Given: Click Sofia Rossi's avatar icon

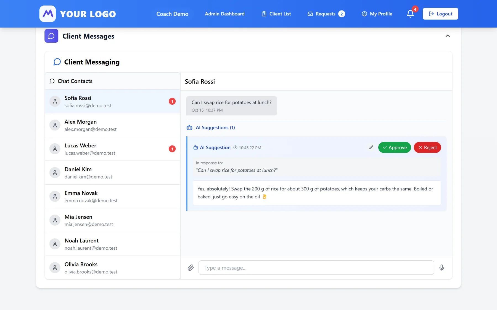Looking at the screenshot, I should point(55,101).
